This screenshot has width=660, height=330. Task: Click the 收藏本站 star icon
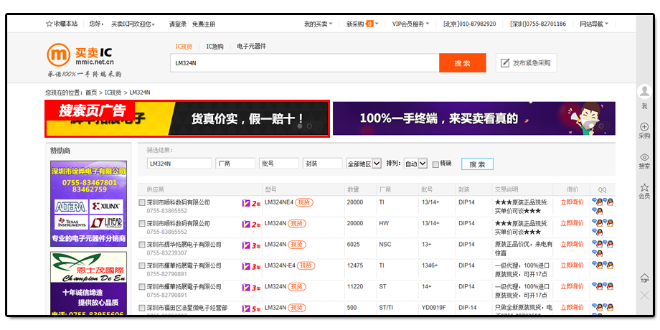49,24
